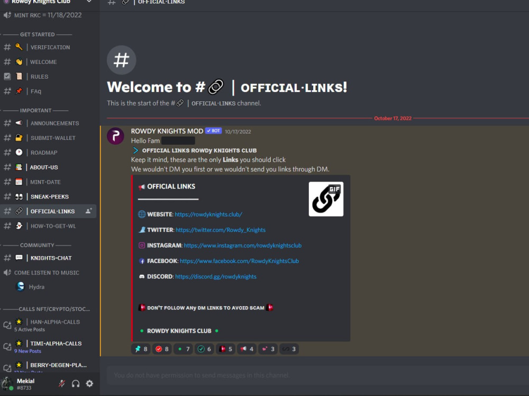Open the Instagram rowdyknightsclub link
Screen dimensions: 529x396
(x=243, y=246)
